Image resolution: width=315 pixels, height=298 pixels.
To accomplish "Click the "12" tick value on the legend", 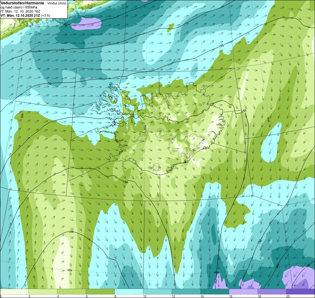I will 173,296.
